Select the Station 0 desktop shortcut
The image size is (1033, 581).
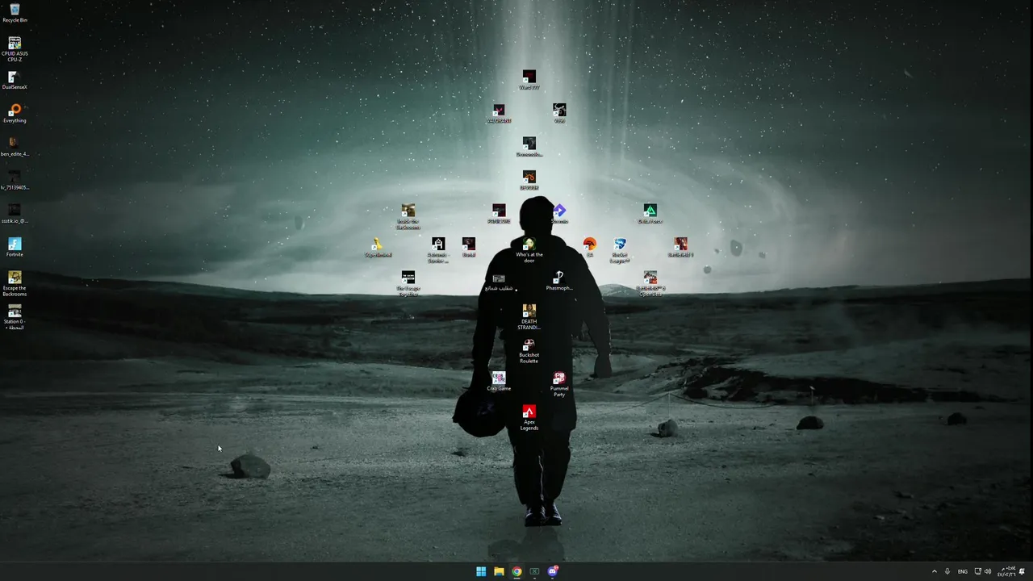[15, 317]
